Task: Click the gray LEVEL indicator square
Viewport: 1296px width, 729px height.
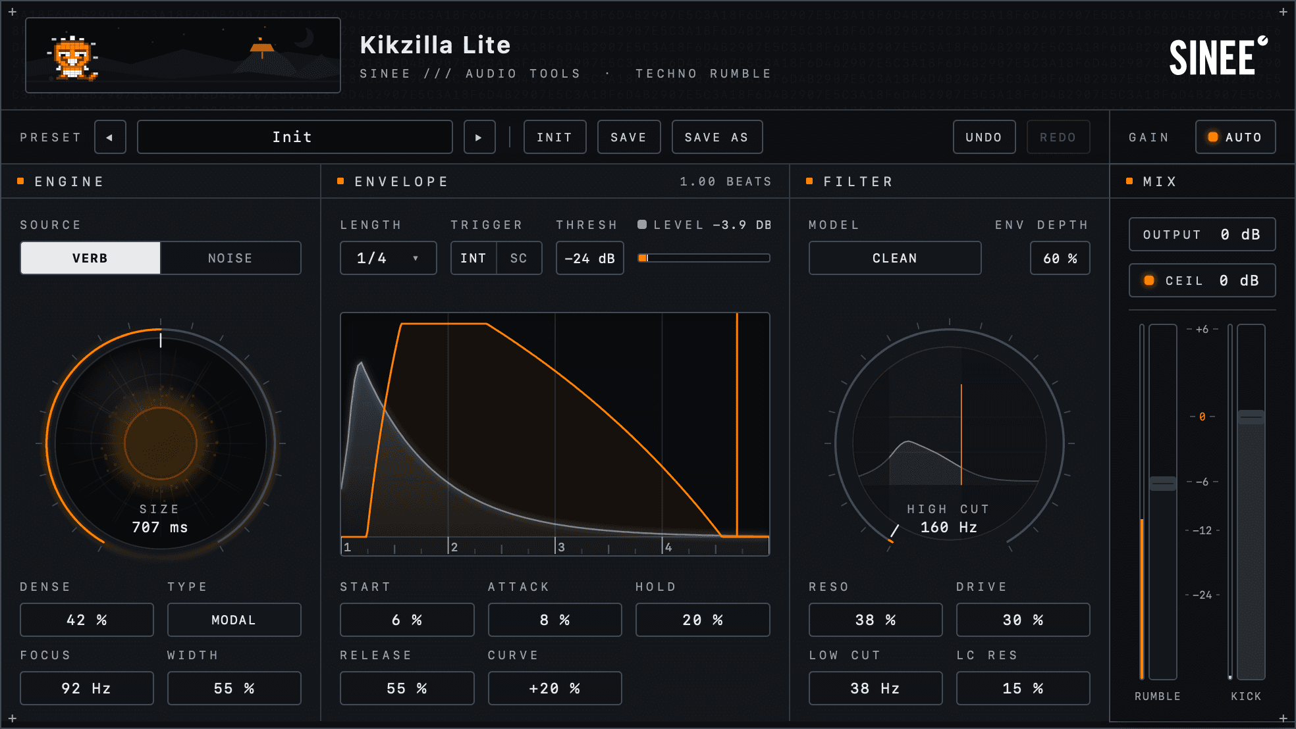Action: pos(642,224)
